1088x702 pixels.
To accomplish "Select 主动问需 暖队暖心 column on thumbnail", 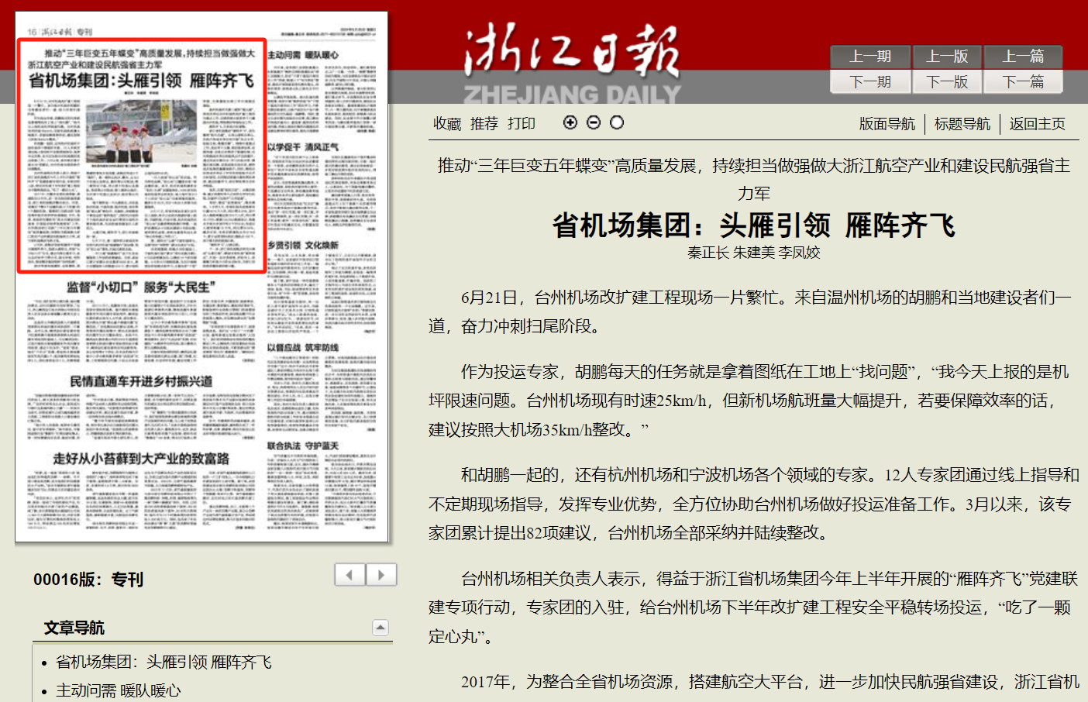I will pyautogui.click(x=303, y=55).
